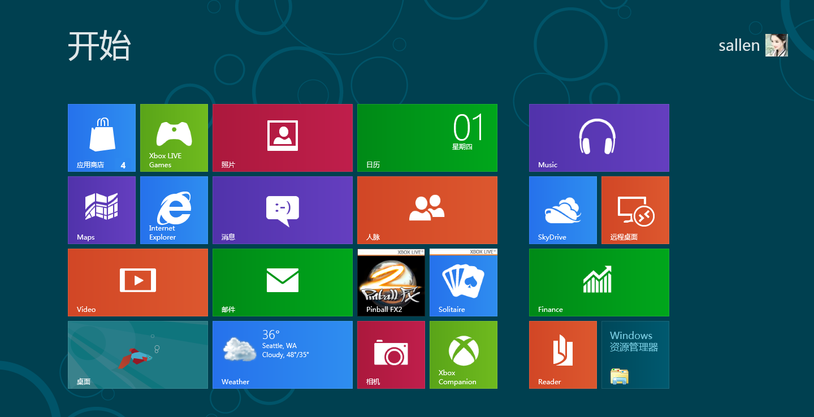Open the SkyDrive cloud tile
Viewport: 814px width, 417px height.
click(563, 210)
